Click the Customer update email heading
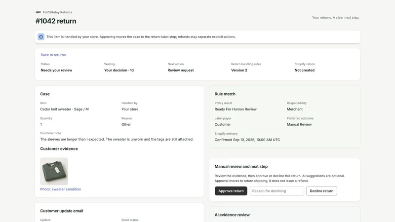 point(62,211)
